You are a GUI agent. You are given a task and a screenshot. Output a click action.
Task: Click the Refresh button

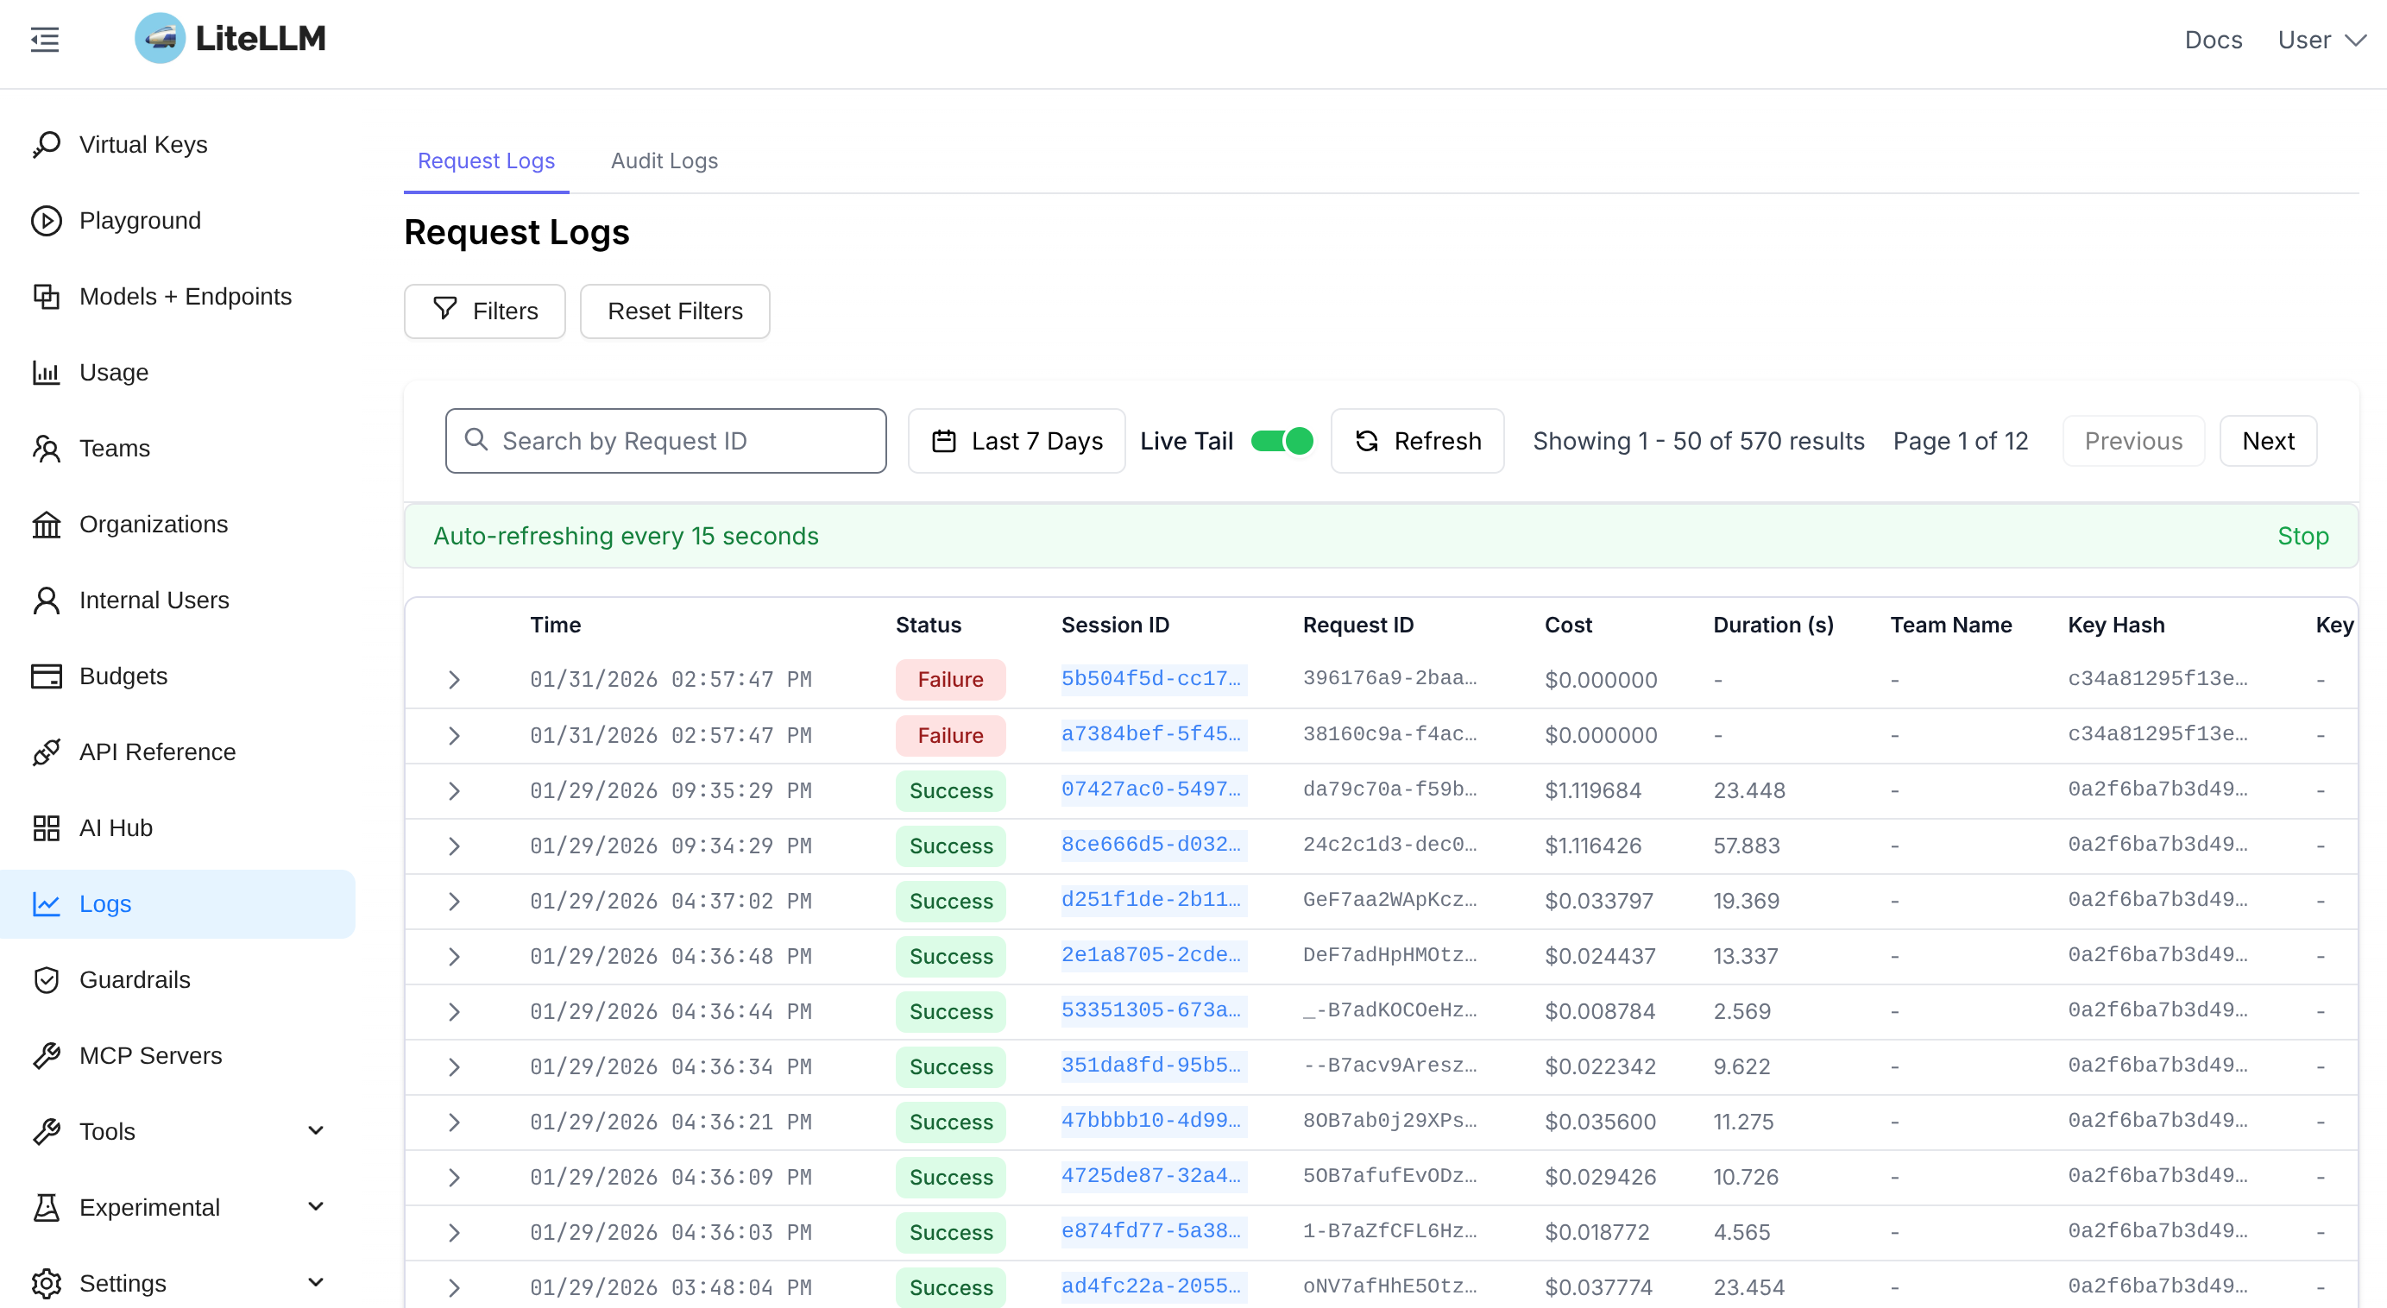click(x=1418, y=441)
